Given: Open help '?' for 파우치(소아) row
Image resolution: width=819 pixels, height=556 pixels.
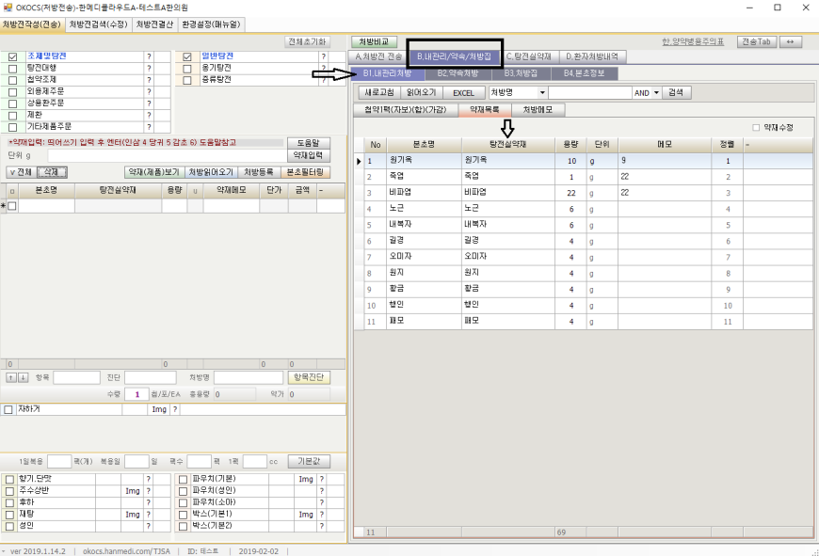Looking at the screenshot, I should click(x=322, y=502).
